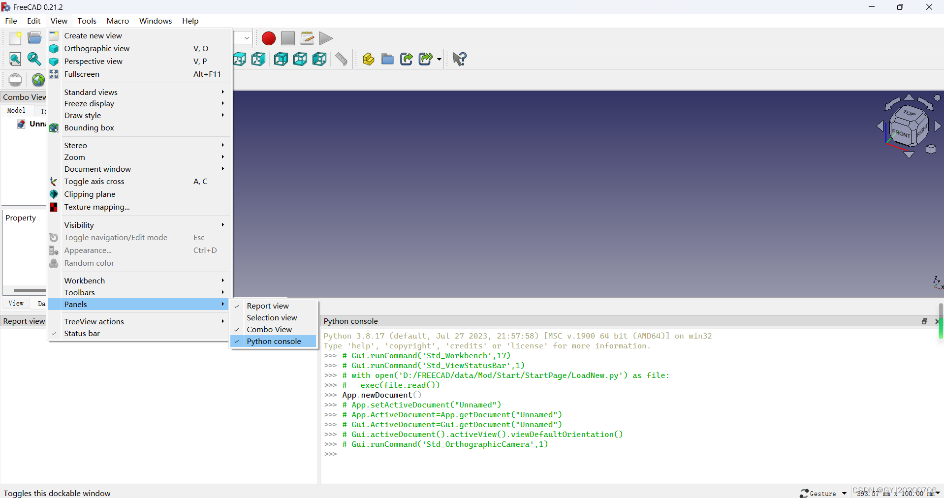Disable the Status bar
Screen dimensions: 944x498
(82, 333)
